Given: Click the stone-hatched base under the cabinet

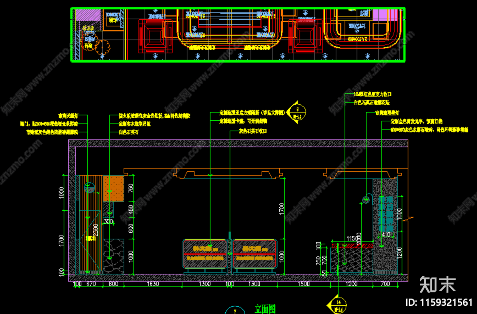Looking at the screenshot, I should click(x=114, y=257).
